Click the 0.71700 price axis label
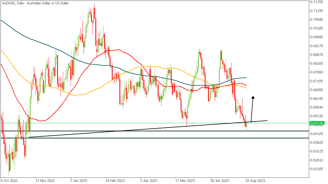Screen dimensions: 328x184 coord(317,2)
